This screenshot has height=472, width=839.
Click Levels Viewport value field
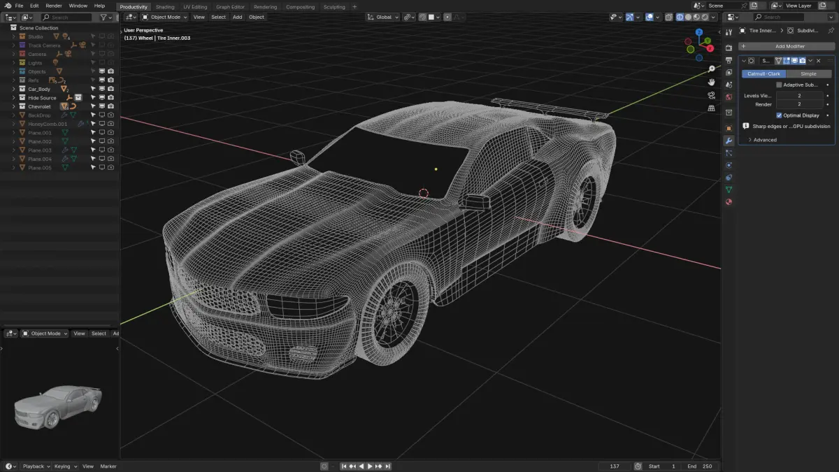point(799,96)
